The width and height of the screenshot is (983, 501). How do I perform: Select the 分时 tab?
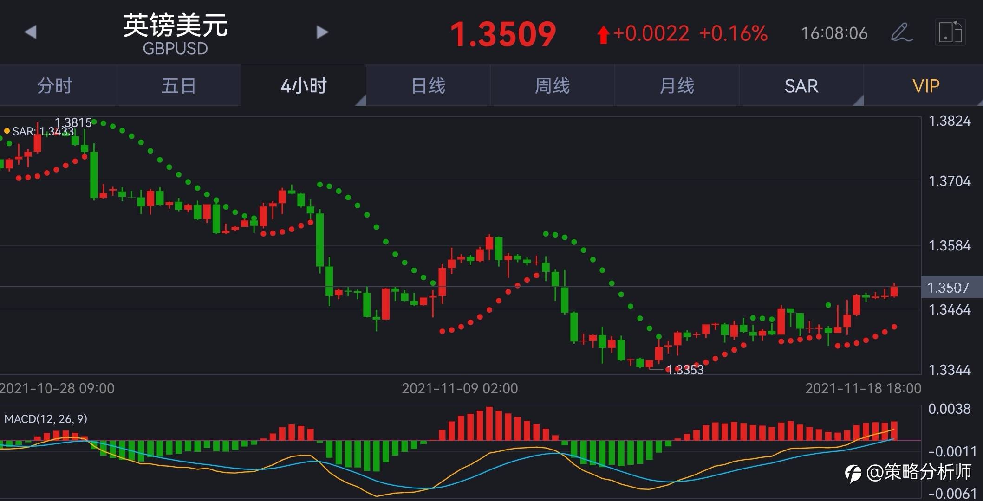[x=55, y=86]
